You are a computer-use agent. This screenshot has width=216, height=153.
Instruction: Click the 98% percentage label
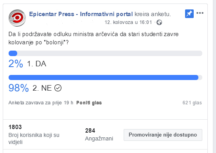pyautogui.click(x=19, y=88)
